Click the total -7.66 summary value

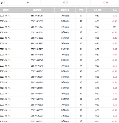106,3
